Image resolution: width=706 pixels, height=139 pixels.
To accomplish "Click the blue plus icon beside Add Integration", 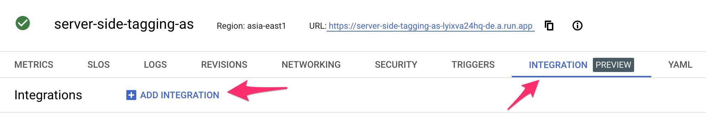I will click(131, 95).
